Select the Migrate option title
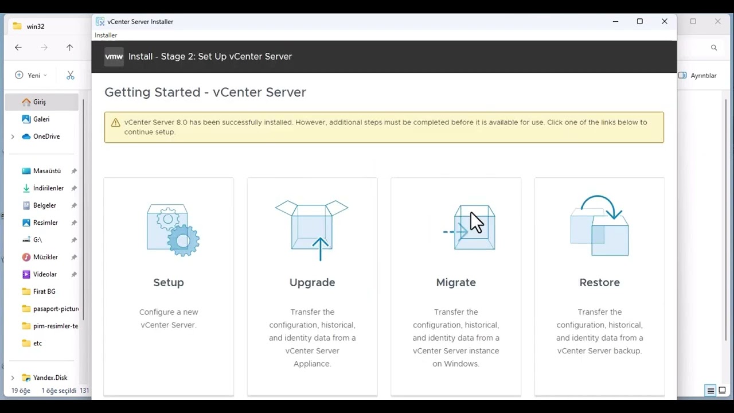 pyautogui.click(x=456, y=282)
